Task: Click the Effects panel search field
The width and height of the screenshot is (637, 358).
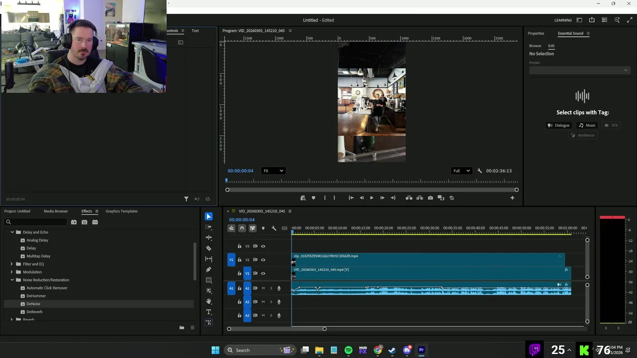Action: pyautogui.click(x=37, y=222)
